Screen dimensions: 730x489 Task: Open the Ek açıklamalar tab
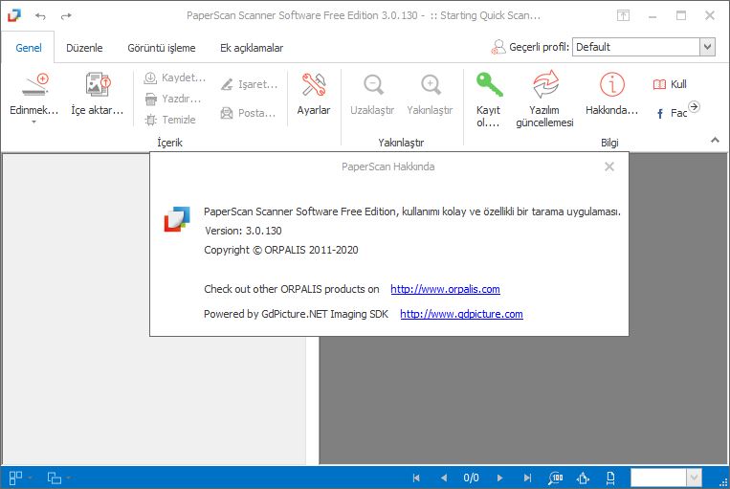click(x=252, y=48)
